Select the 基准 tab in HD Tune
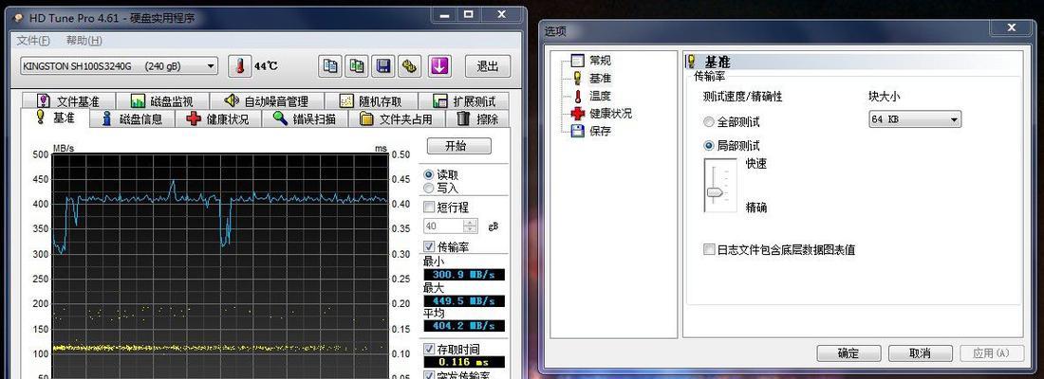The height and width of the screenshot is (379, 1044). pyautogui.click(x=55, y=117)
